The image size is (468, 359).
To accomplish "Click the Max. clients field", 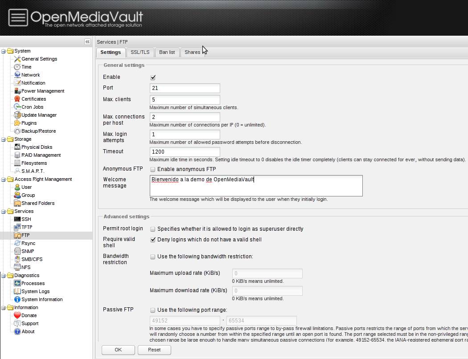I will (x=185, y=100).
